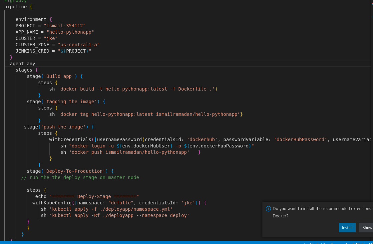
Task: Click the Show button in the notification
Action: pos(366,228)
